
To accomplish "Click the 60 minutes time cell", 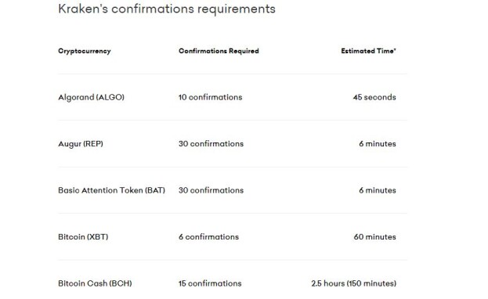I will tap(374, 236).
